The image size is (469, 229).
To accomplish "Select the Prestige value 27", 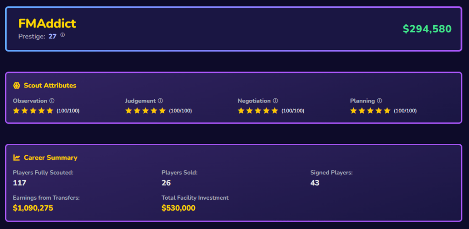I will pyautogui.click(x=52, y=36).
